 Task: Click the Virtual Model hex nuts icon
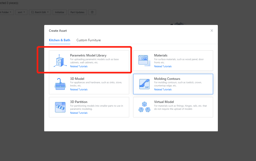(x=144, y=107)
